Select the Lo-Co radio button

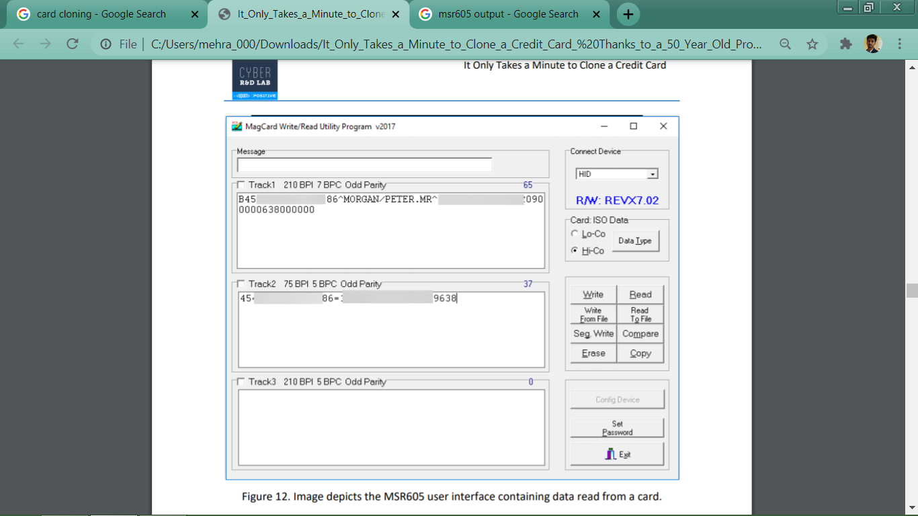(574, 234)
